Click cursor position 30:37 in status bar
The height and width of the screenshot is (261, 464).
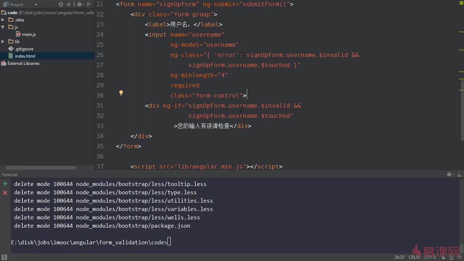(399, 257)
